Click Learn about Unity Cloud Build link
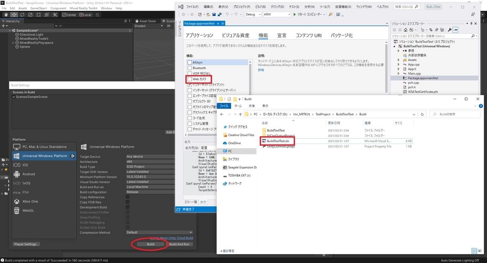This screenshot has height=263, width=487. [172, 238]
